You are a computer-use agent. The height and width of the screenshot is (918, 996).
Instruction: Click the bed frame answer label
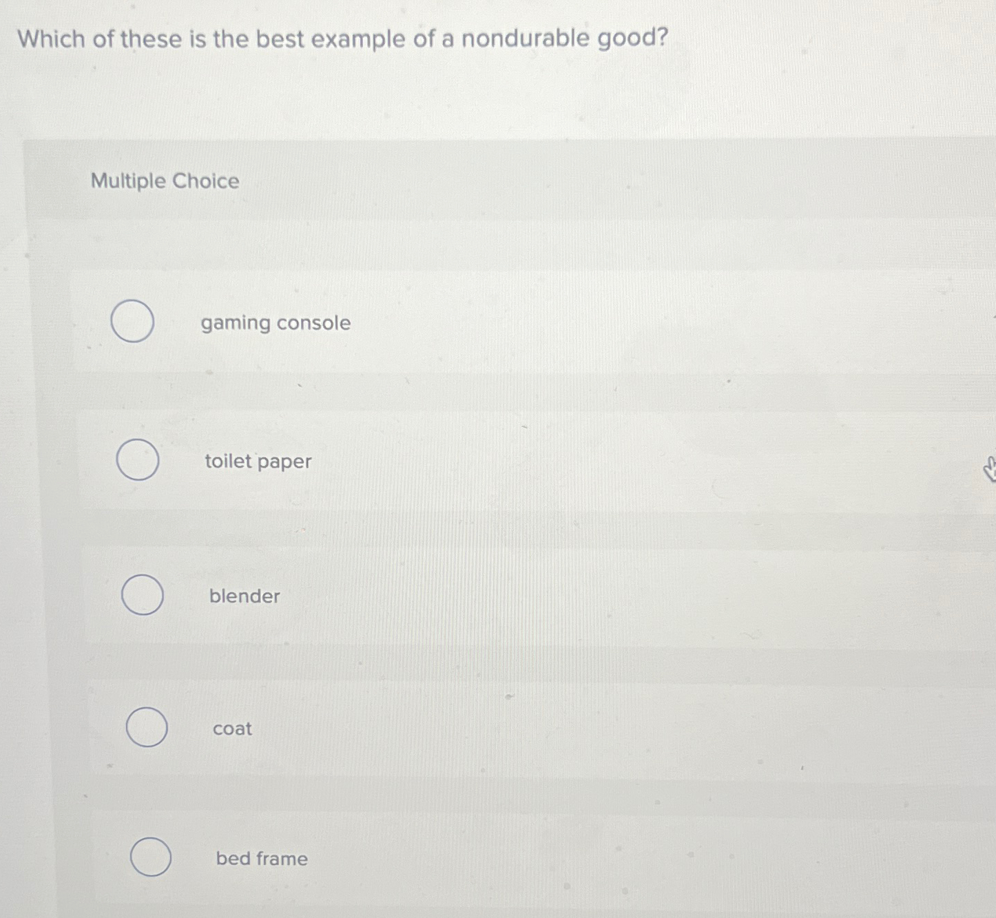[x=261, y=858]
